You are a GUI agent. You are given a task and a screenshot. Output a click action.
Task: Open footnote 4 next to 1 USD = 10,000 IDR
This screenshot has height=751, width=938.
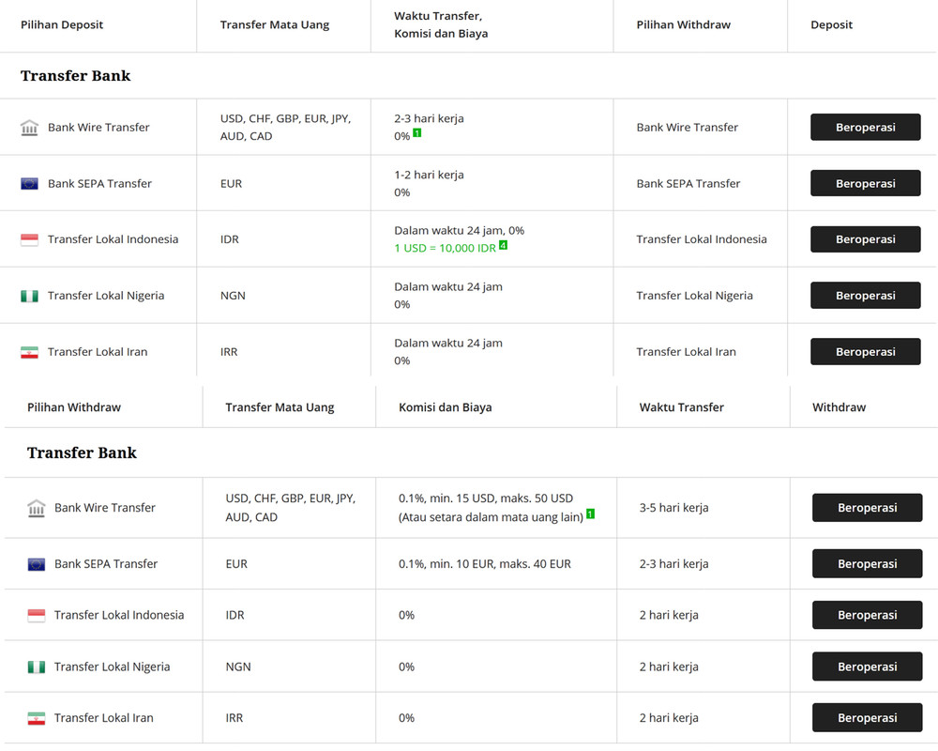[x=504, y=245]
